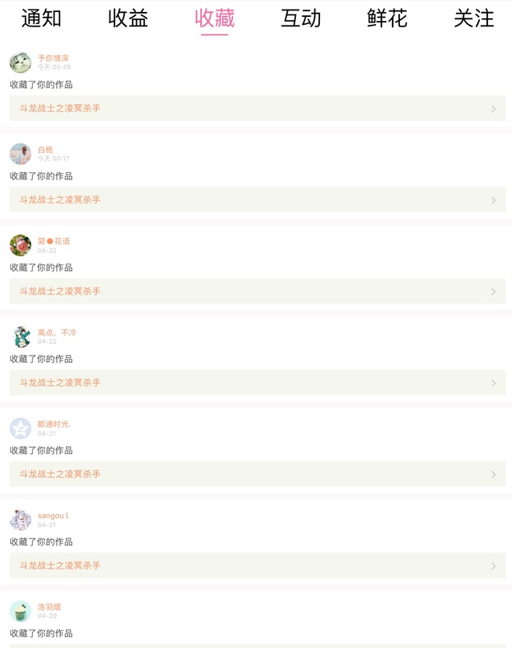Open the 收益 tab

click(x=128, y=18)
